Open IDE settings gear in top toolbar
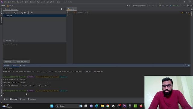Viewport: 193px width, 109px height. tap(191, 5)
